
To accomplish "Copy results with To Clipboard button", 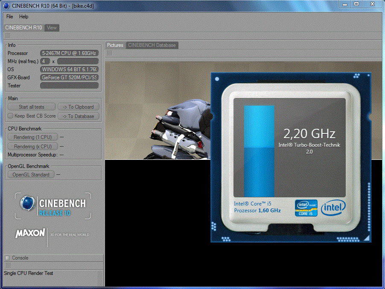I will tap(79, 107).
